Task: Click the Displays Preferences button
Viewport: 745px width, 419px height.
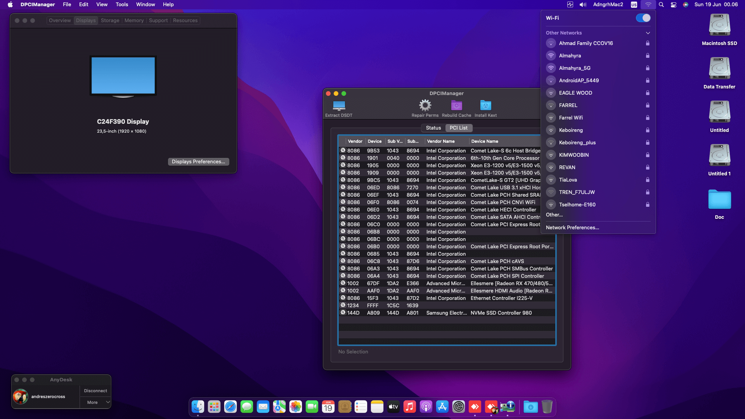Action: 198,162
